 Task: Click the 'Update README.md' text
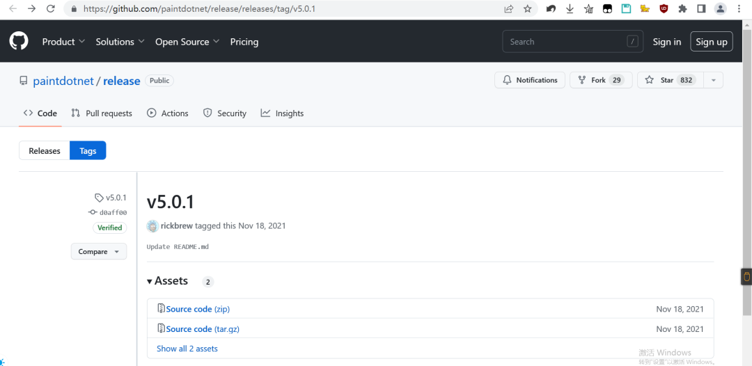coord(178,247)
